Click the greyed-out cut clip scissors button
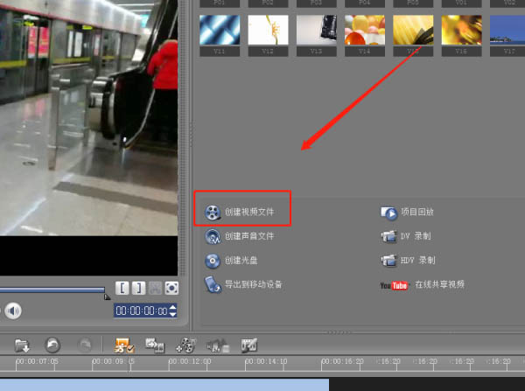Screen dimensions: 525x391 tap(155, 288)
